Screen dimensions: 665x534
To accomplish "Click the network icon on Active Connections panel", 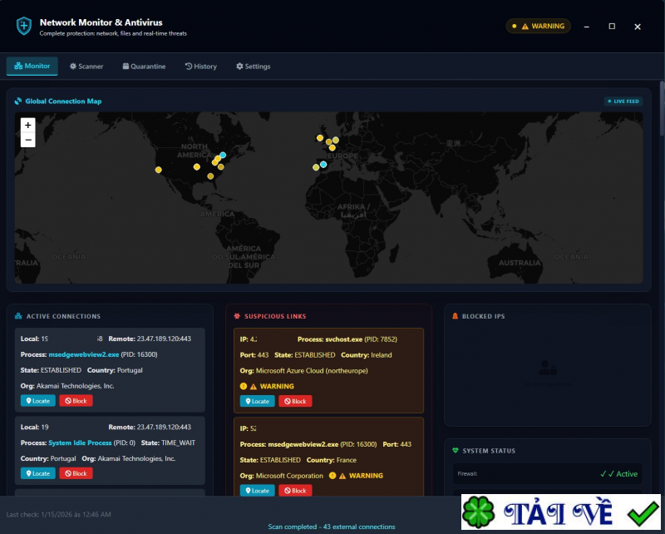I will [19, 316].
